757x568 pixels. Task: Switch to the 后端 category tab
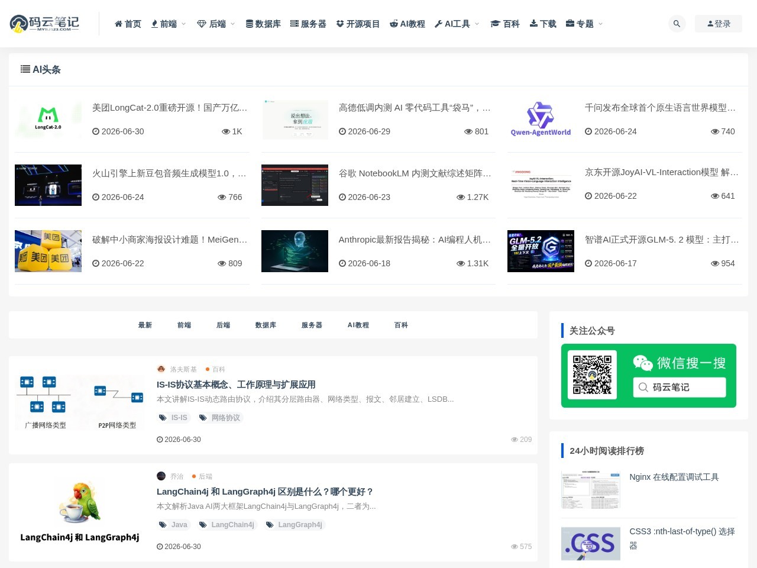[x=223, y=325]
